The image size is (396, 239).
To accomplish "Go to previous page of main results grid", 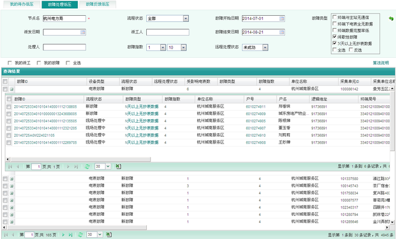I will 13,235.
